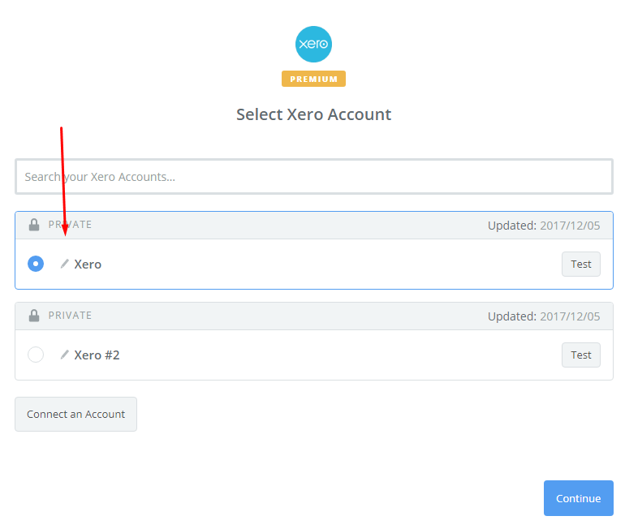This screenshot has width=625, height=529.
Task: Click the Xero #2 account name text
Action: pos(97,355)
